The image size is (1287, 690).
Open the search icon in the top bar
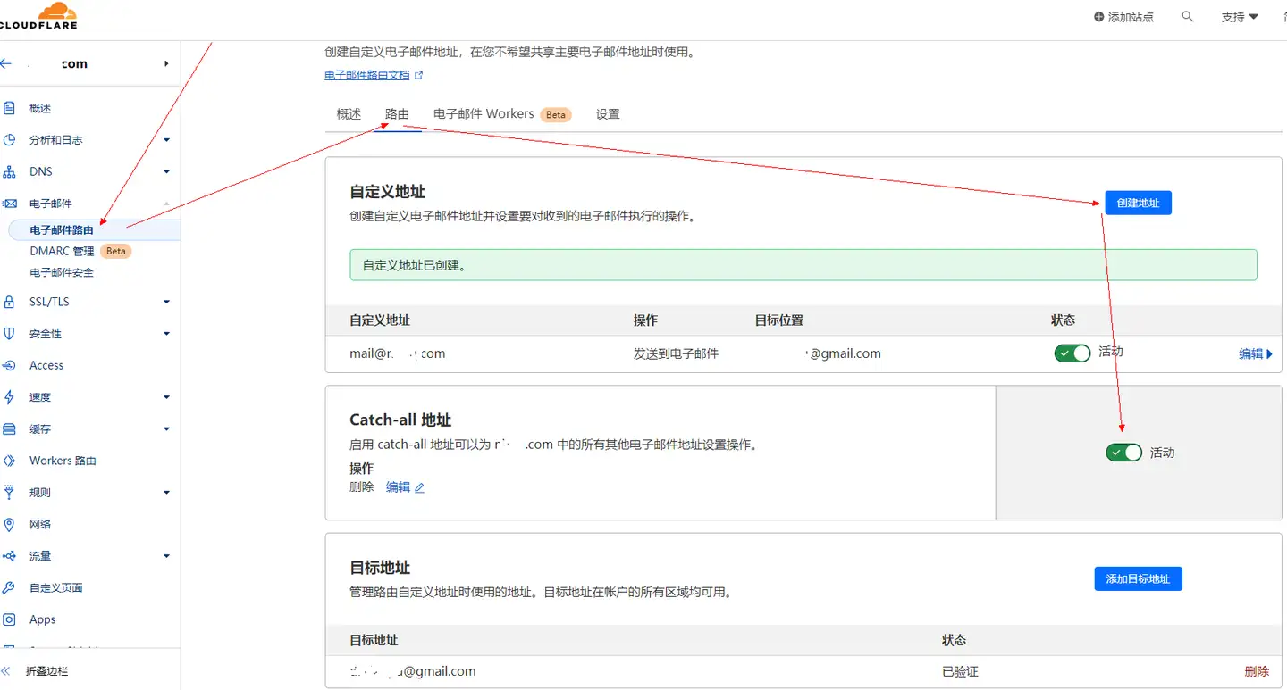pyautogui.click(x=1187, y=16)
